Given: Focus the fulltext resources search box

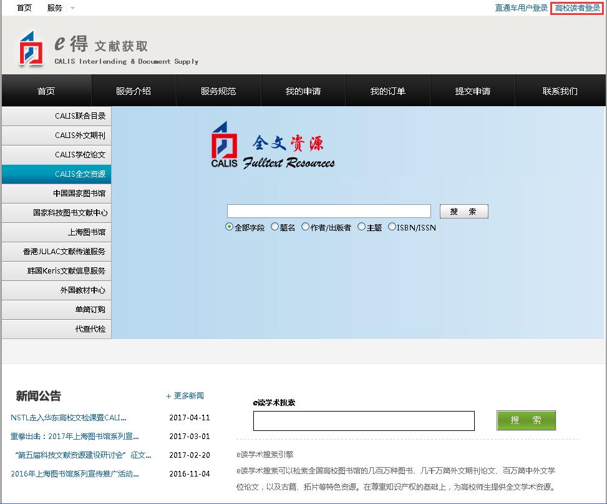Looking at the screenshot, I should [x=329, y=211].
